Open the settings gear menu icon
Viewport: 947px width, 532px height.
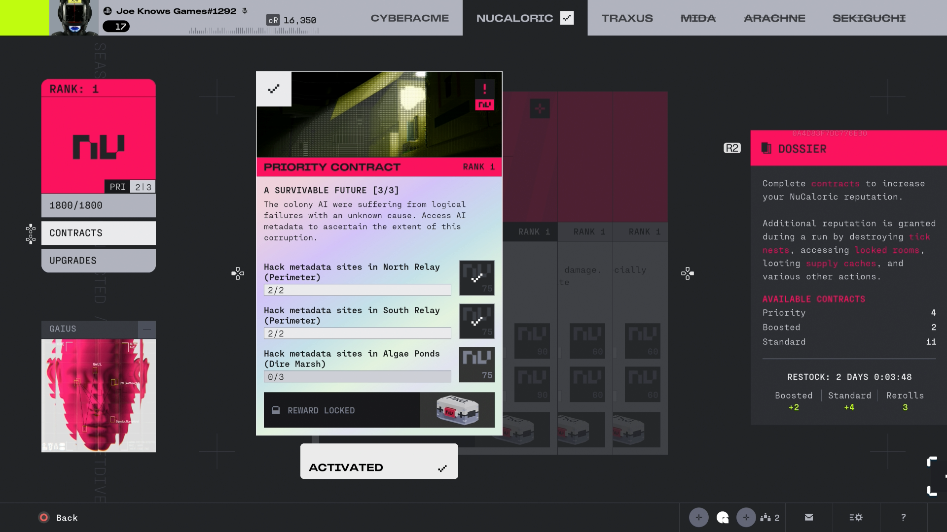856,517
